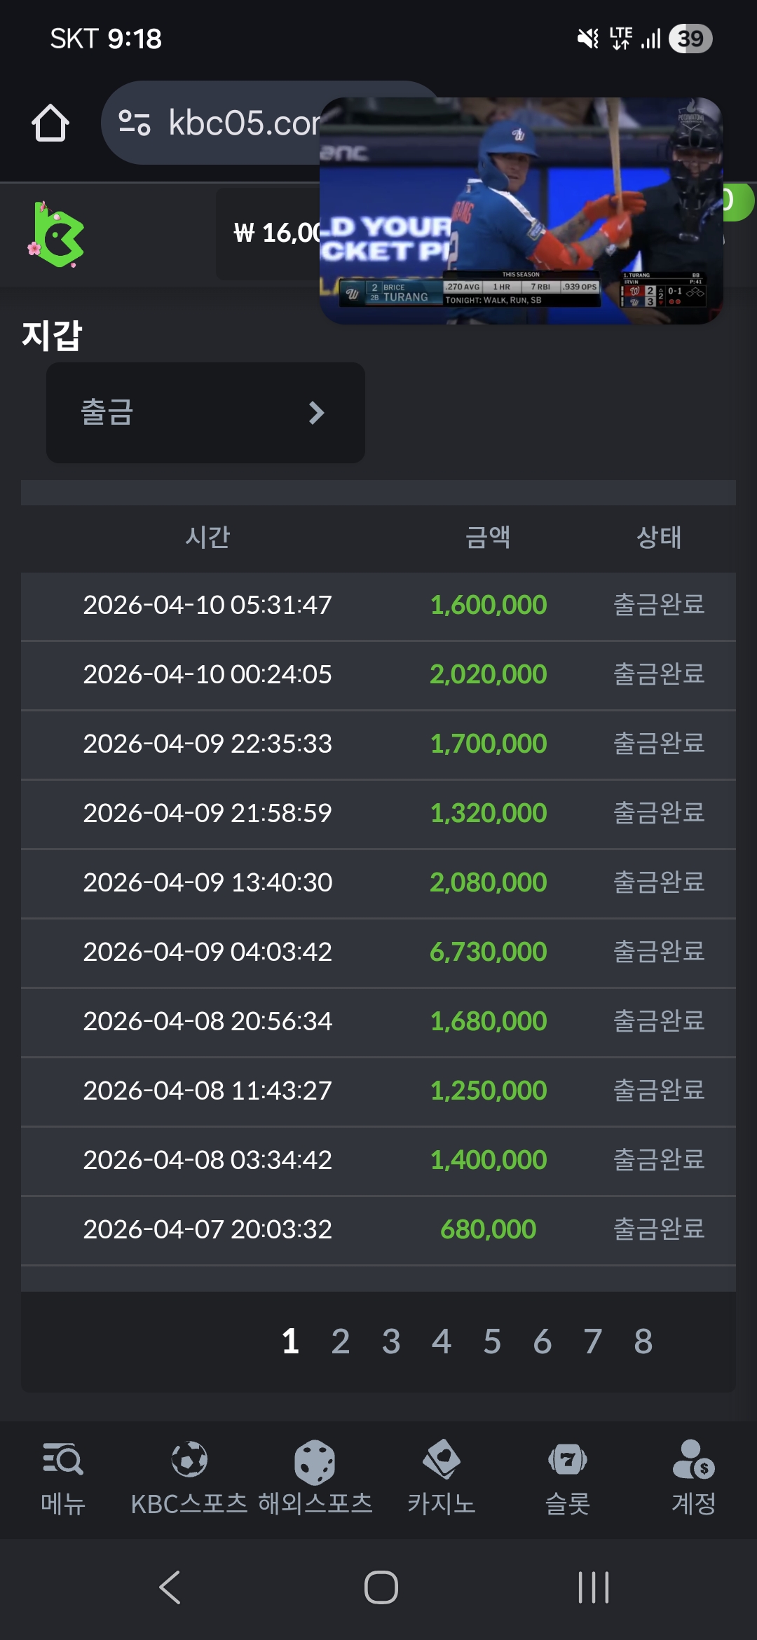Viewport: 757px width, 1640px height.
Task: Open the 카지노 cards icon
Action: 442,1460
